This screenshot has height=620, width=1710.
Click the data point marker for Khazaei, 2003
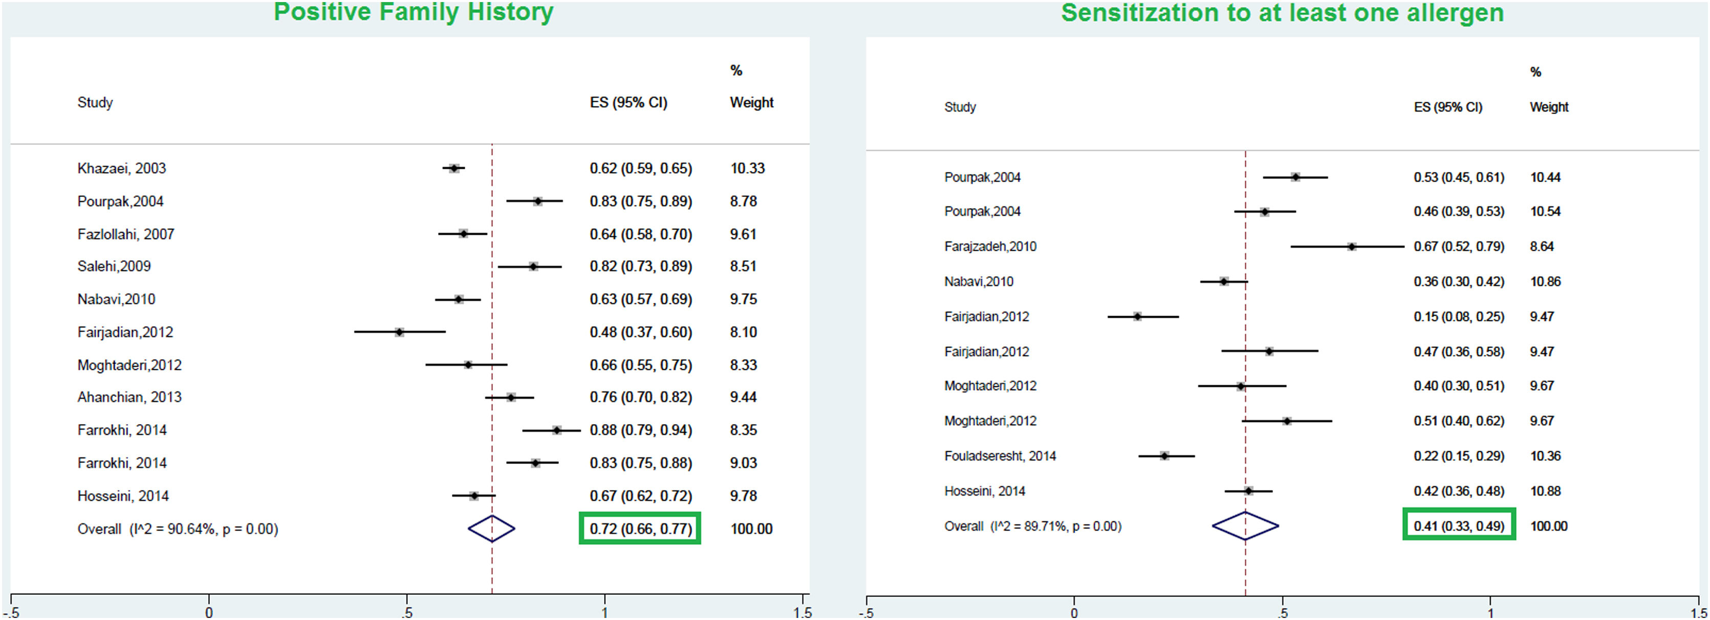pyautogui.click(x=454, y=169)
